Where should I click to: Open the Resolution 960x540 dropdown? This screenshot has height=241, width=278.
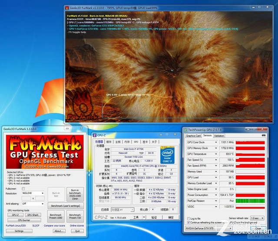tap(43, 193)
